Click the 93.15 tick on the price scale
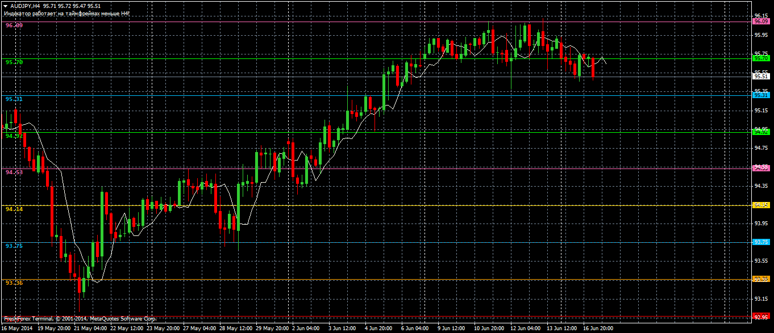Viewport: 774px width, 333px height. point(761,298)
